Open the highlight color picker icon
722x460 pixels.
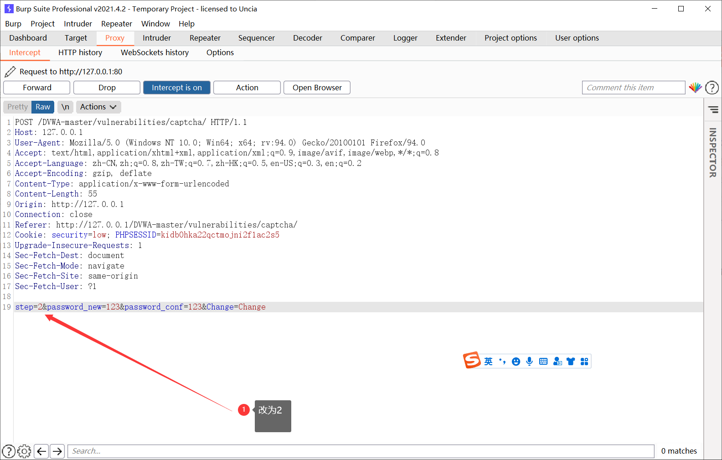coord(695,88)
